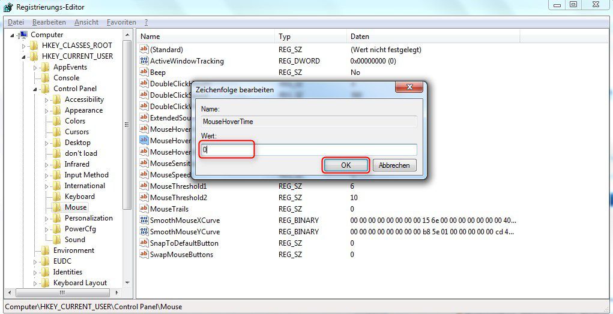Image resolution: width=613 pixels, height=314 pixels.
Task: Expand the AppEvents key
Action: [x=35, y=68]
